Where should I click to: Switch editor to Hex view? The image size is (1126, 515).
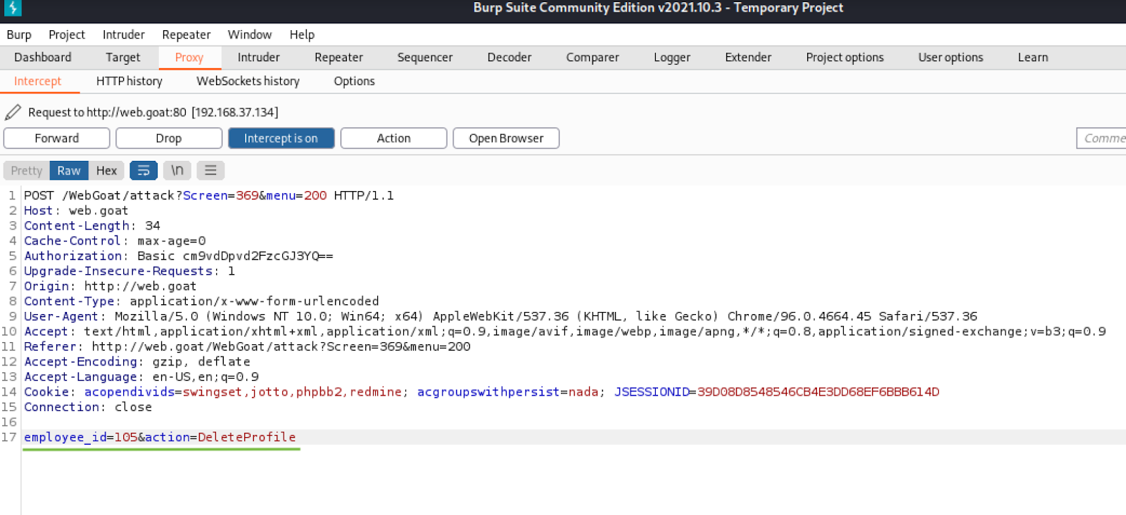point(106,171)
